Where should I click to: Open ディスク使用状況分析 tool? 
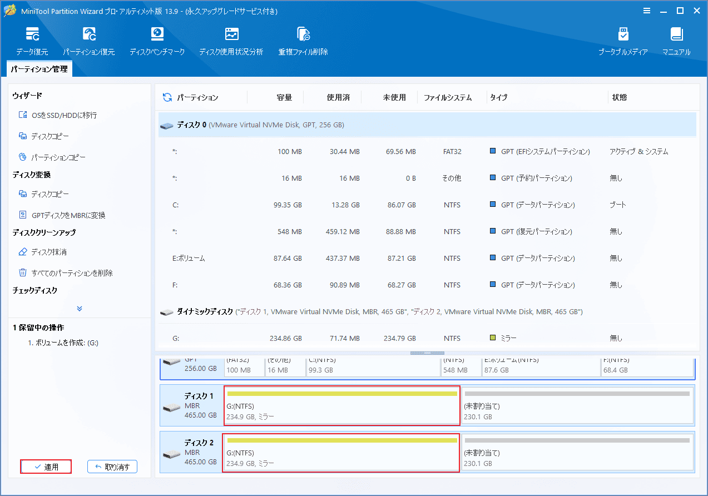click(x=231, y=41)
